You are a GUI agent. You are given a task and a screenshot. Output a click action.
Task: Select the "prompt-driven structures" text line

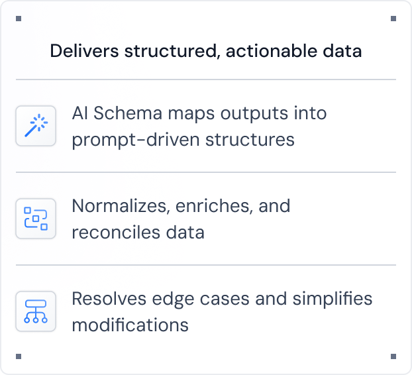[x=183, y=140]
